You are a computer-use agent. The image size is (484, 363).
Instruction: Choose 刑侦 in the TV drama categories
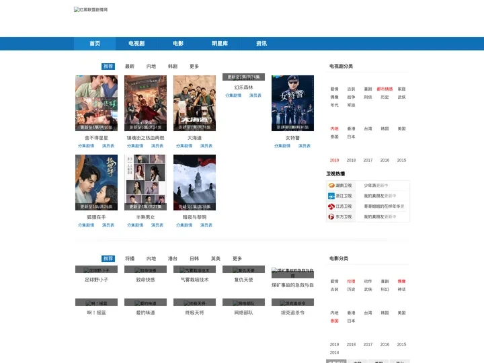(368, 97)
